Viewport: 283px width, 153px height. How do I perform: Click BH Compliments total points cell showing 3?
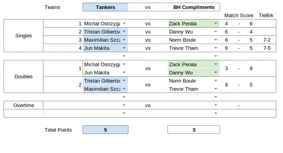pos(194,130)
